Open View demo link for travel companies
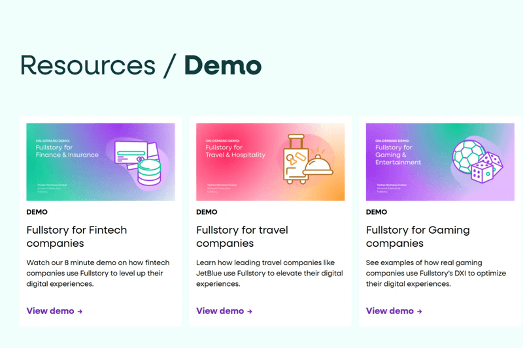Viewport: 523px width, 348px height. pyautogui.click(x=224, y=311)
